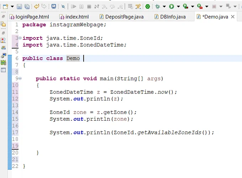This screenshot has height=178, width=242.
Task: Switch to the DBInfo.java tab
Action: [x=170, y=17]
